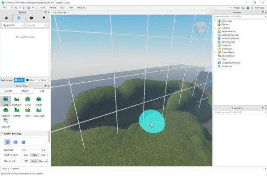
Task: Click the Base Size value field
Action: coord(44,150)
